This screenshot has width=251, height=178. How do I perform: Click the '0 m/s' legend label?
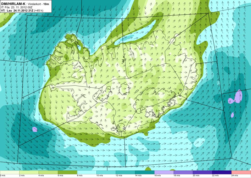point(3,175)
